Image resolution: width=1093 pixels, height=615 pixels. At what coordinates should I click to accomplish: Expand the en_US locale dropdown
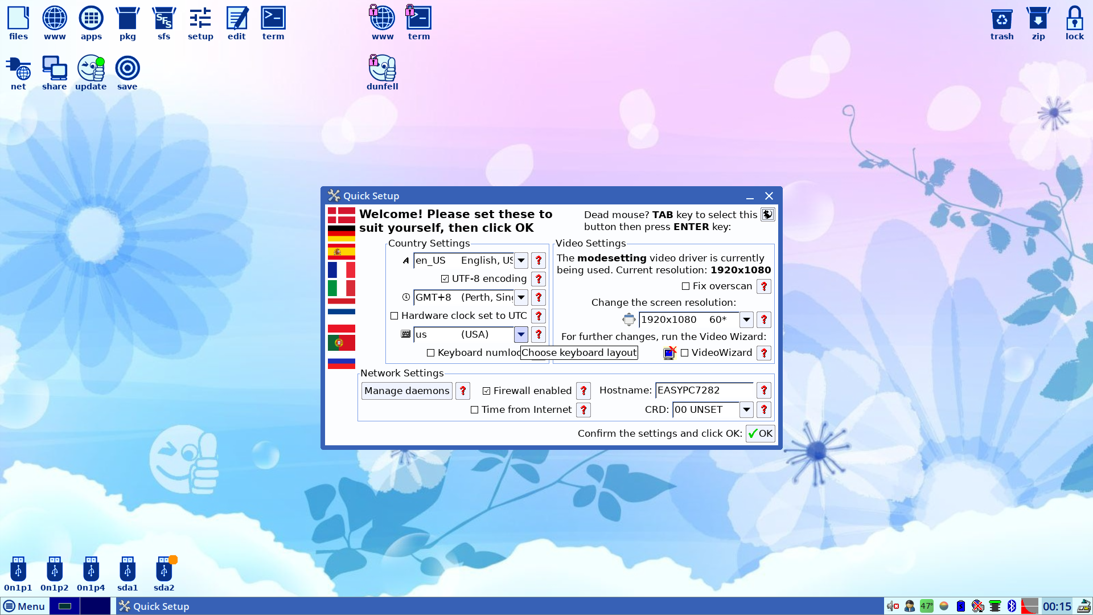521,261
